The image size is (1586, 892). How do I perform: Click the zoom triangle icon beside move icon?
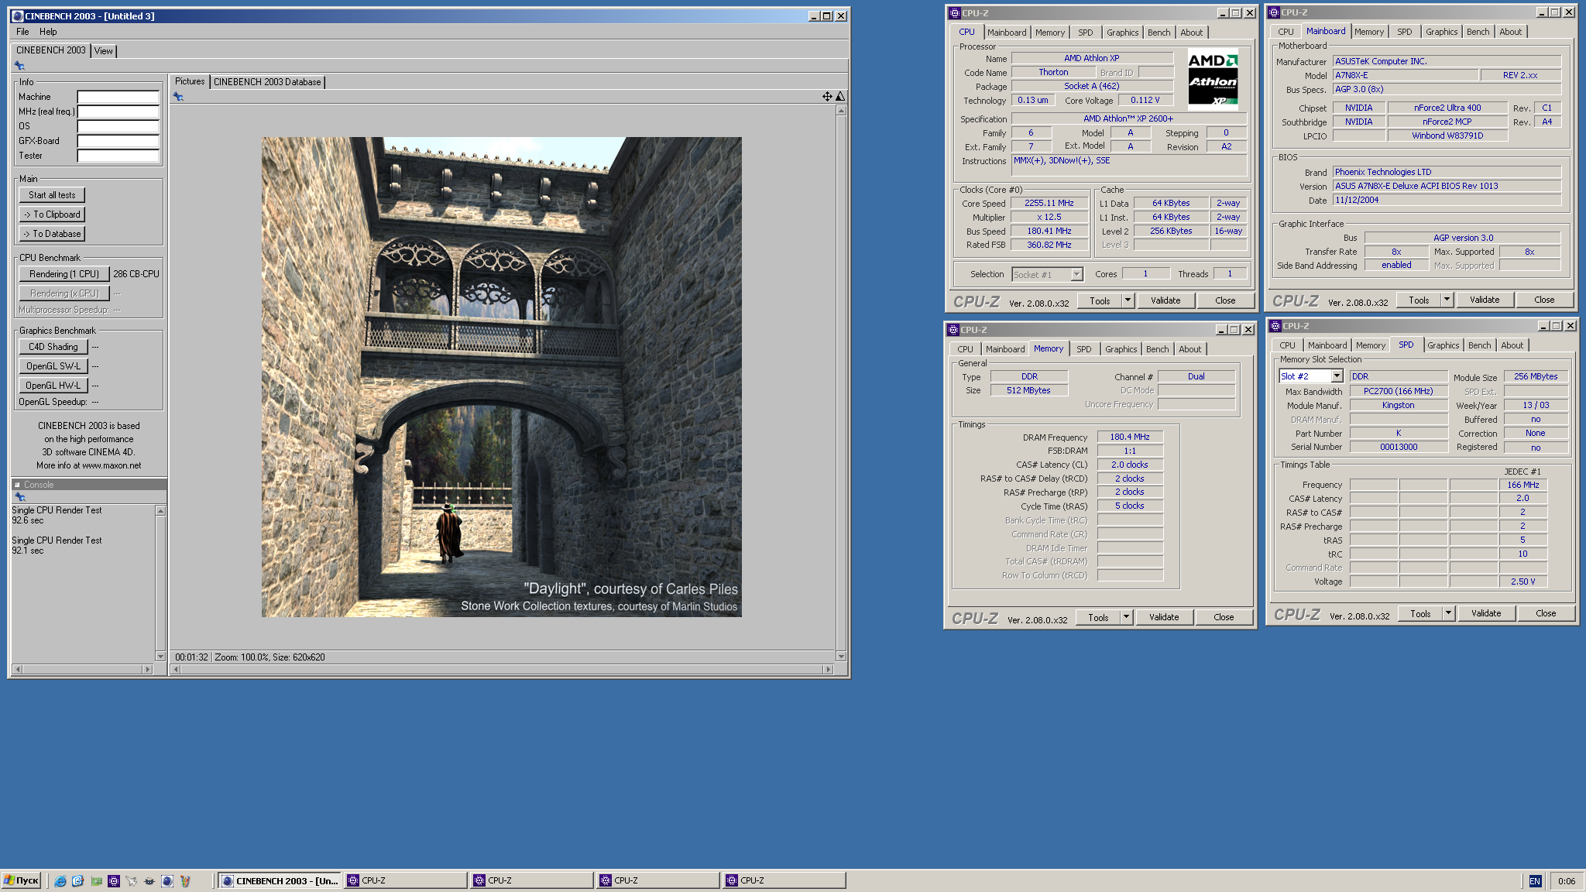point(840,97)
